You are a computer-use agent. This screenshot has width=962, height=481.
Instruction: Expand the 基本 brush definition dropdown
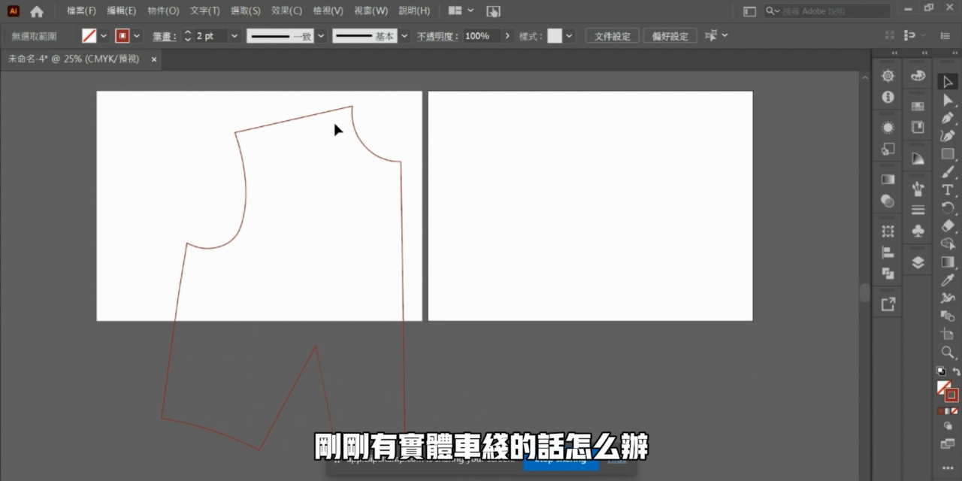point(405,36)
